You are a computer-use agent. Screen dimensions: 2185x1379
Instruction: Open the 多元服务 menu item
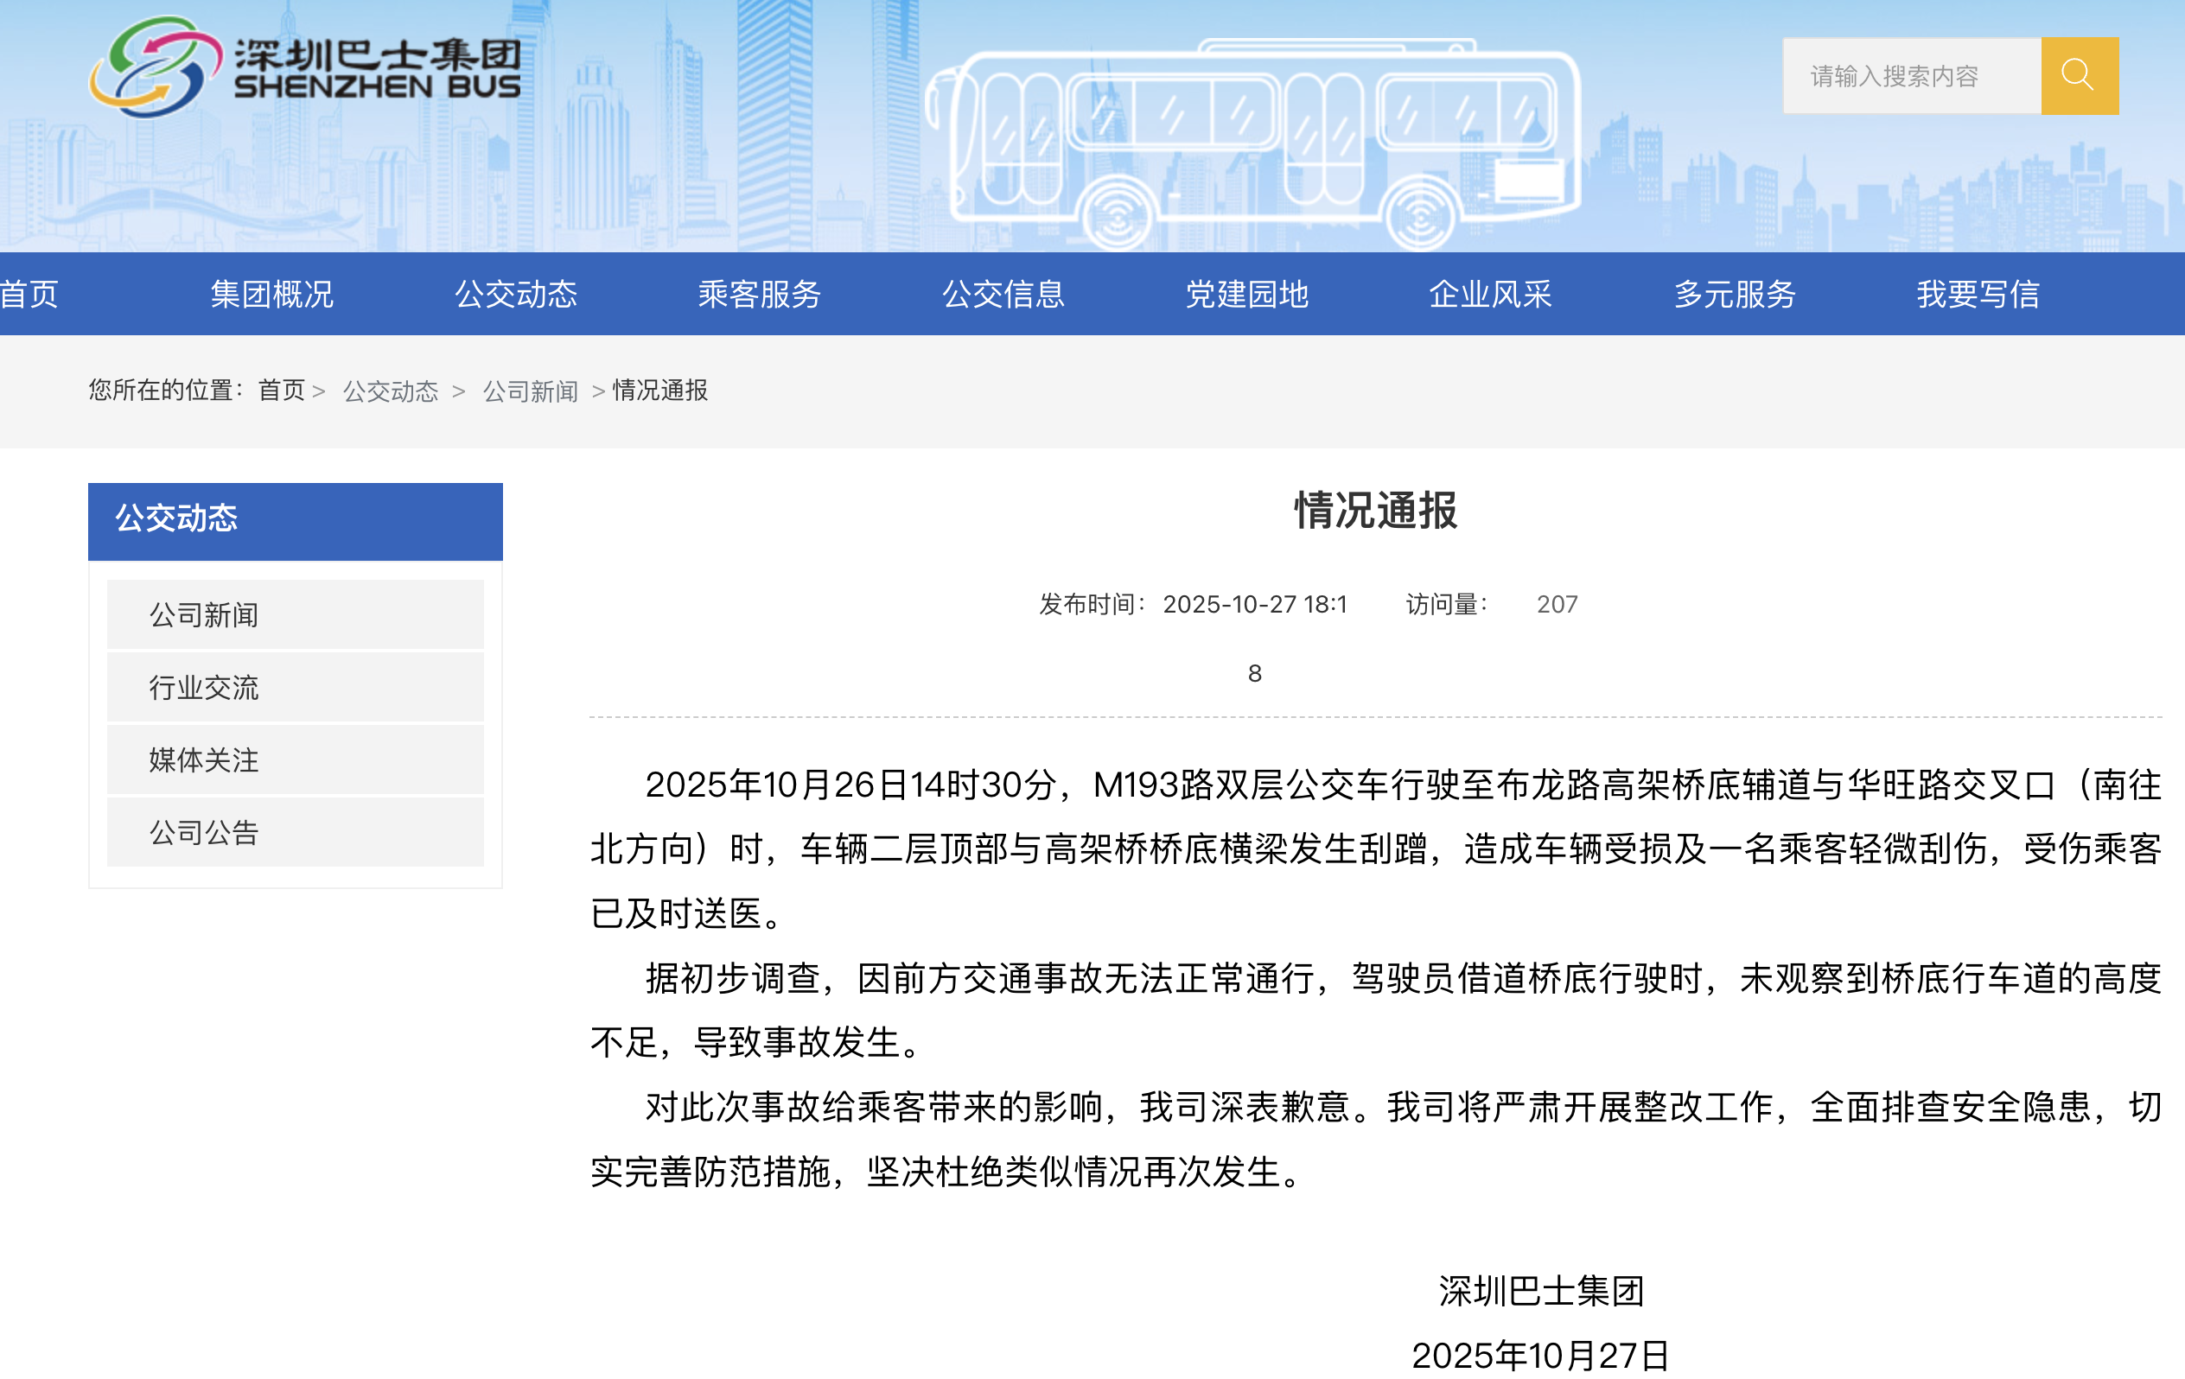pos(1736,293)
